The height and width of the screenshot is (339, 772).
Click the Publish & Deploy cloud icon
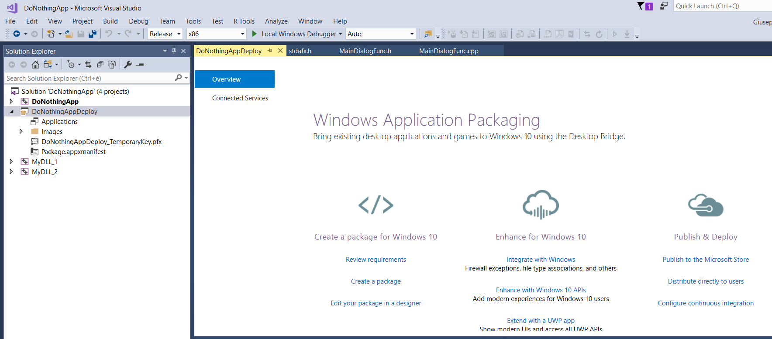(x=706, y=205)
